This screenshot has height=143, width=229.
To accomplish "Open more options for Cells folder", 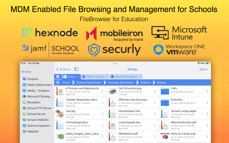I will click(207, 91).
